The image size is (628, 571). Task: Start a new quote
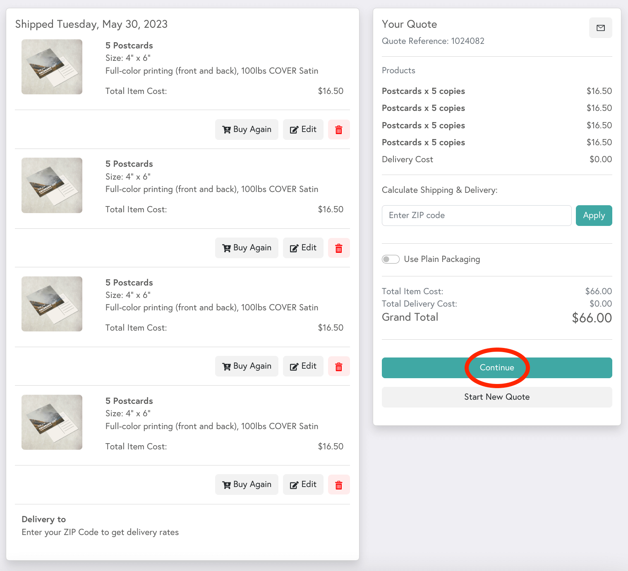pos(496,397)
